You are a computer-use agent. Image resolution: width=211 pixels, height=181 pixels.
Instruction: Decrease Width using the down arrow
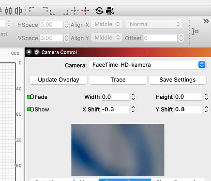tap(133, 99)
